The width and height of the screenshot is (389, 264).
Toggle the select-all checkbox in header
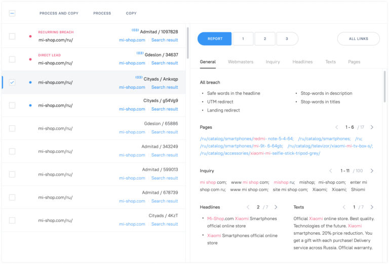12,13
